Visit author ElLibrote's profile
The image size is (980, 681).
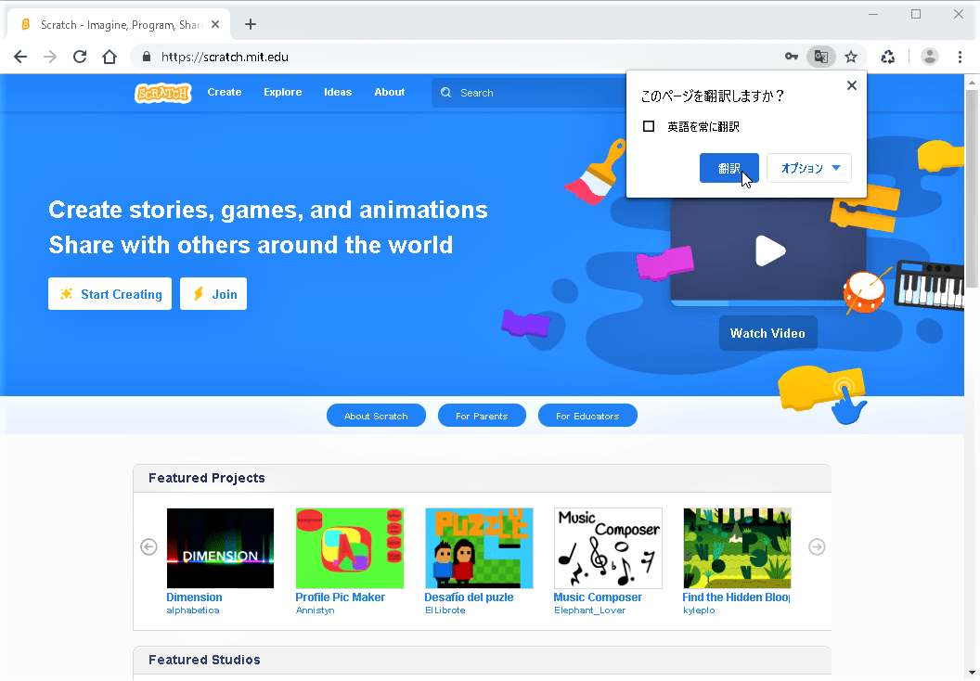coord(445,610)
